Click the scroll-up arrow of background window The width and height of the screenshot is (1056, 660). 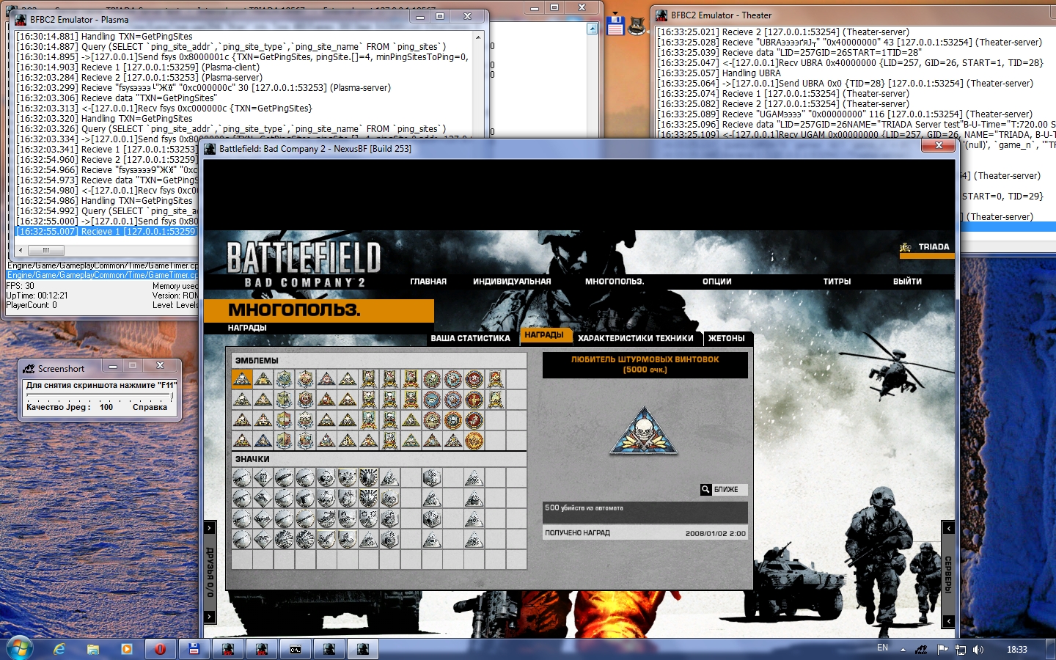tap(593, 29)
